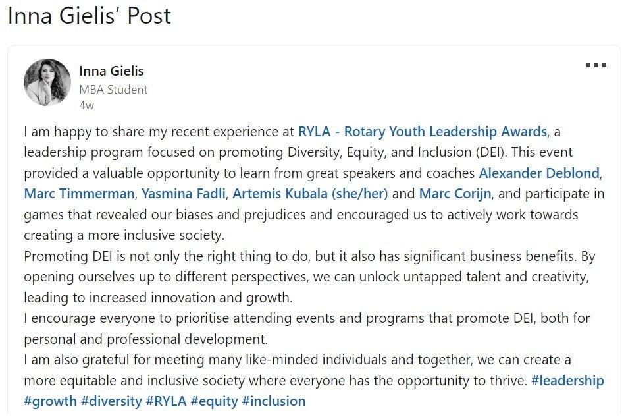Click the #RYLA hashtag

(x=167, y=401)
